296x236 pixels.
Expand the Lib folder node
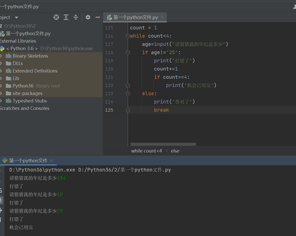click(x=1, y=78)
